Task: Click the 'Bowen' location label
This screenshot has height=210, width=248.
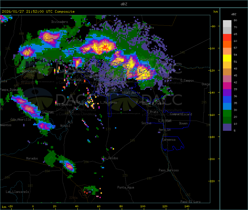Action: pos(183,123)
